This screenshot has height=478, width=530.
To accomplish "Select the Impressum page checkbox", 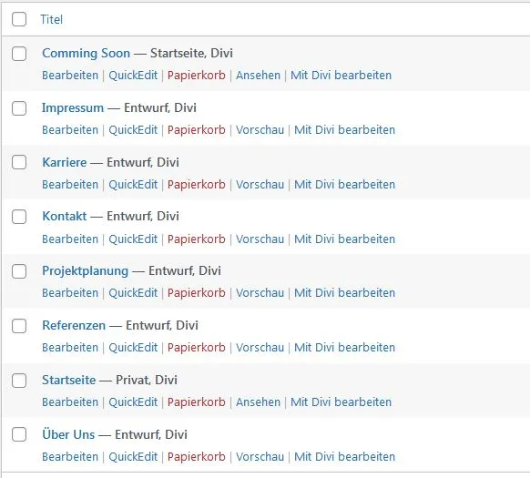I will (x=19, y=108).
